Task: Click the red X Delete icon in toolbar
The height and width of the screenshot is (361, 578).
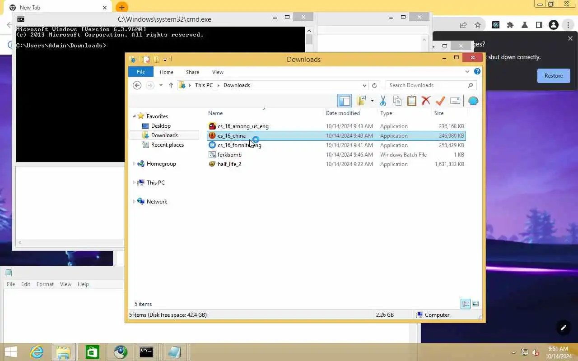Action: pyautogui.click(x=426, y=101)
